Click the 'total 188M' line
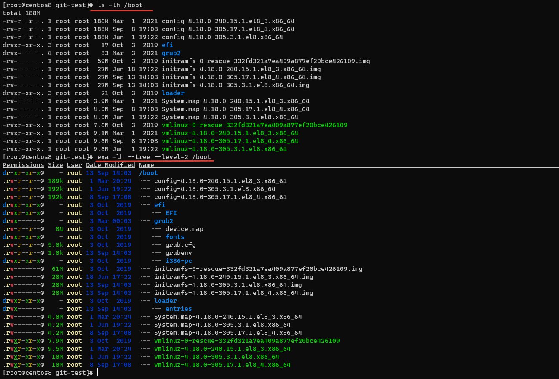The height and width of the screenshot is (379, 559). point(19,13)
